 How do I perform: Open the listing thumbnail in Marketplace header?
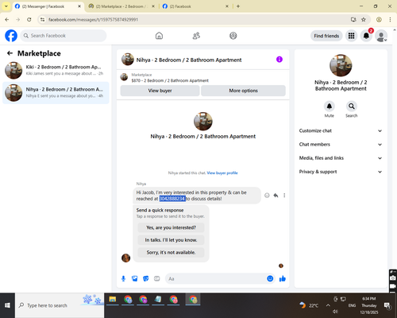point(124,77)
